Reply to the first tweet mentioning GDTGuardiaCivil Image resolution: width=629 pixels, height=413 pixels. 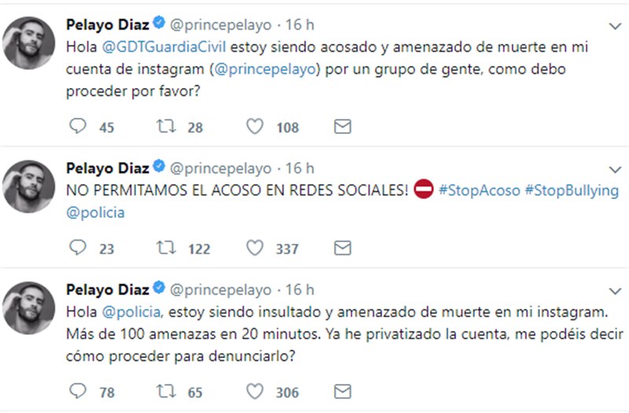[77, 127]
